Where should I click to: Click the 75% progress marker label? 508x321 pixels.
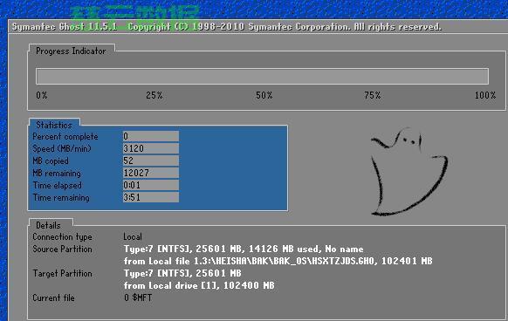(373, 95)
